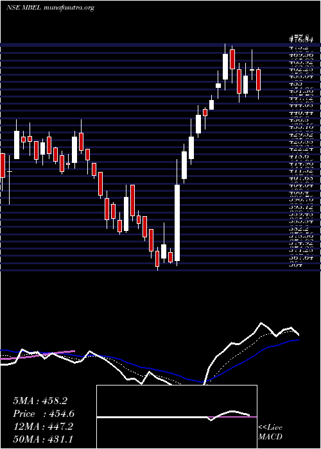Click the '<<Live MACD' label
The width and height of the screenshot is (321, 449).
tap(270, 432)
